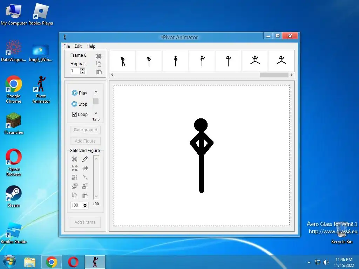
Task: Open figure colour grid icon
Action: click(x=75, y=177)
